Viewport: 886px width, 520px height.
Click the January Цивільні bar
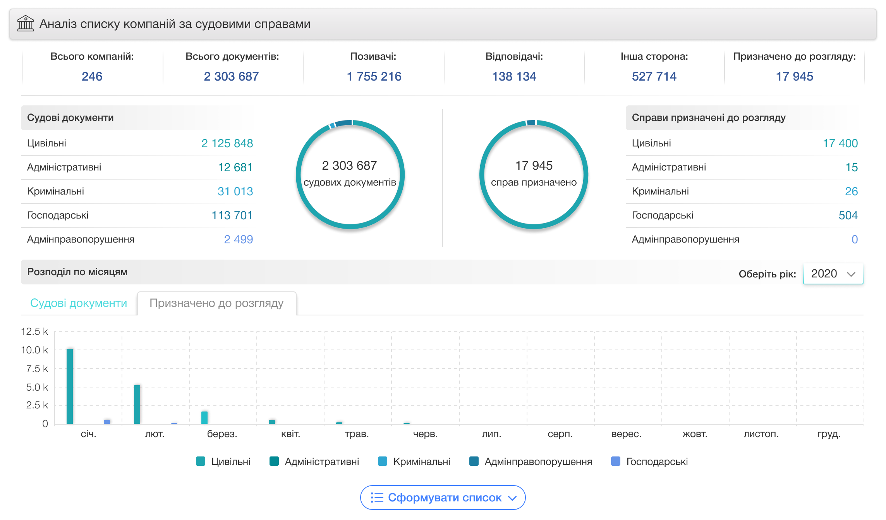click(x=70, y=386)
